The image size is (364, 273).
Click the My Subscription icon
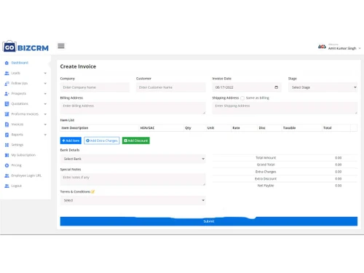pyautogui.click(x=7, y=155)
